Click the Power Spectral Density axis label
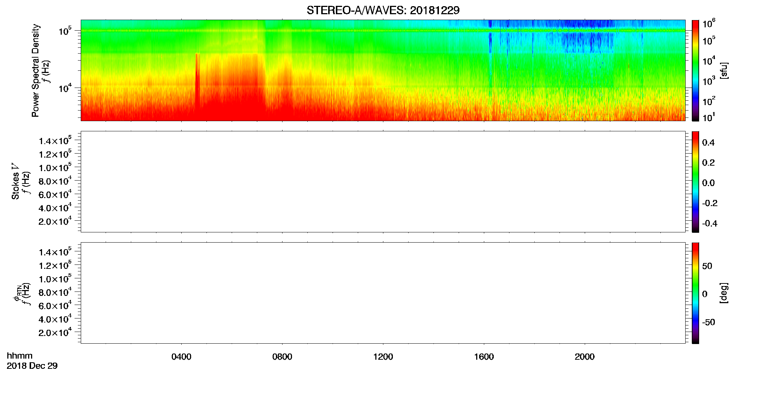 click(35, 70)
